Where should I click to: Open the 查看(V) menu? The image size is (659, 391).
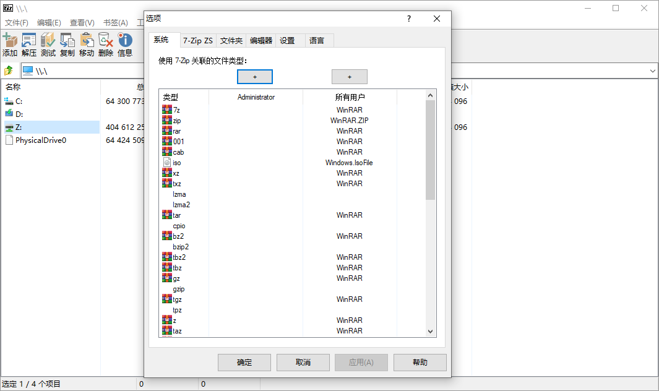[82, 23]
